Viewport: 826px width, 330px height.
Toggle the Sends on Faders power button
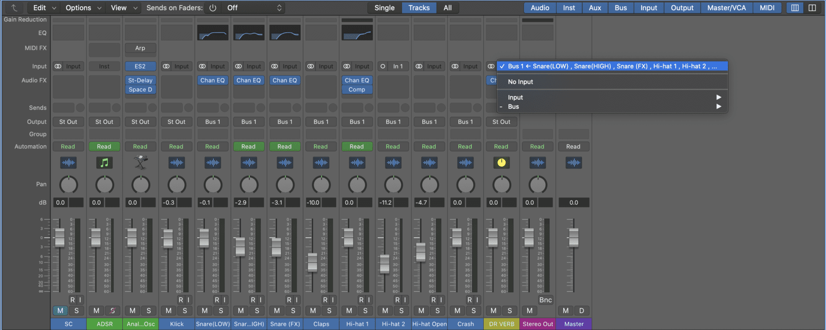tap(213, 8)
